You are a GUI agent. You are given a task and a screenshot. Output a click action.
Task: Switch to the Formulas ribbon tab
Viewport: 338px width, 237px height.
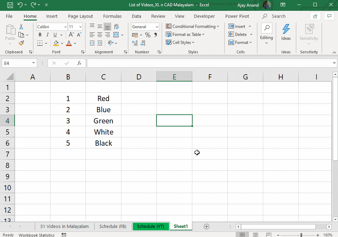coord(112,16)
